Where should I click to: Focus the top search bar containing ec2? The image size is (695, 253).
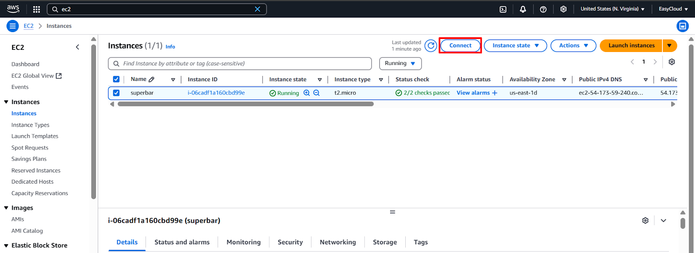tap(156, 9)
